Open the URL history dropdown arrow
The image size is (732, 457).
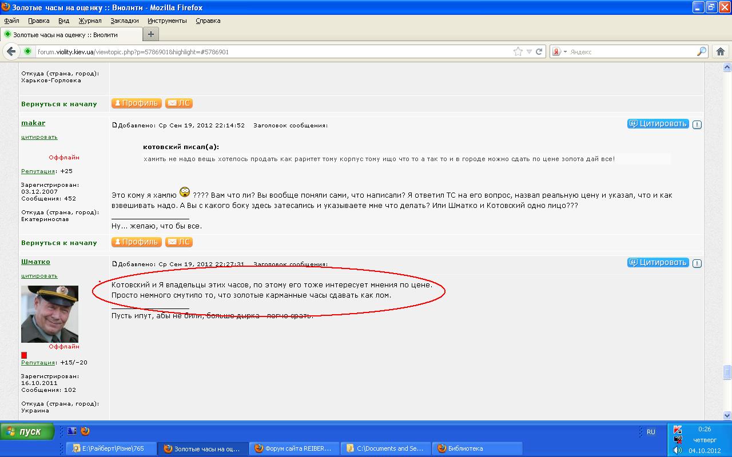click(529, 51)
